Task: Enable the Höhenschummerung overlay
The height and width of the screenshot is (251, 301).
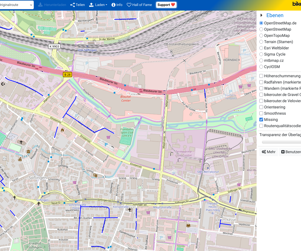Action: [x=261, y=76]
